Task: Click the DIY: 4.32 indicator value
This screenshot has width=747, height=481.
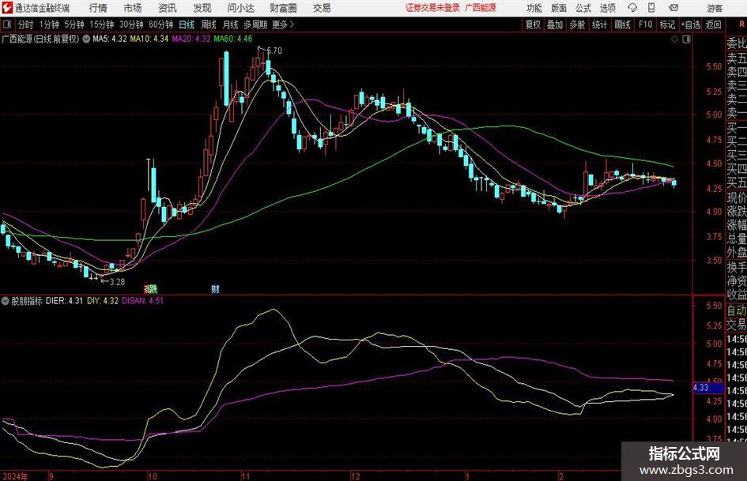Action: point(103,301)
